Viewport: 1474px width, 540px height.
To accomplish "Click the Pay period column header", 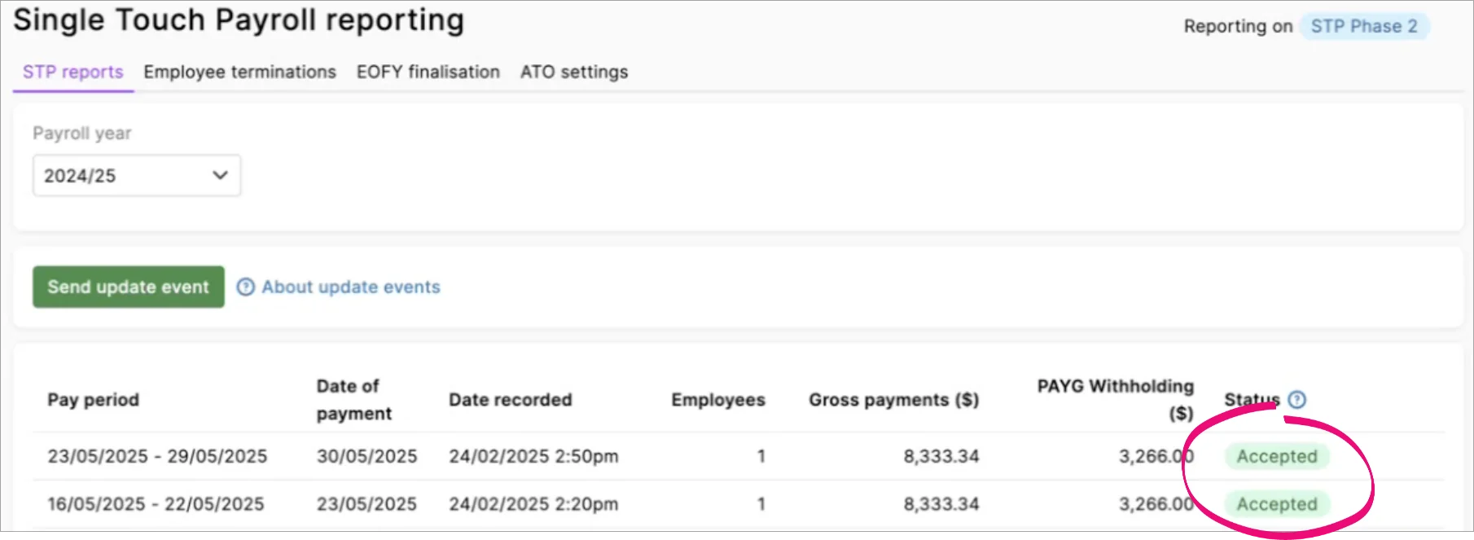I will point(94,399).
